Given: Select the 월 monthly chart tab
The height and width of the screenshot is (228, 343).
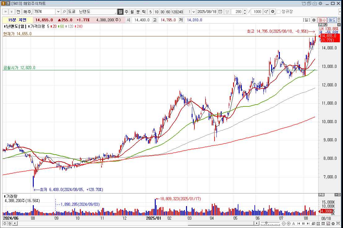Looking at the screenshot, I should [132, 12].
